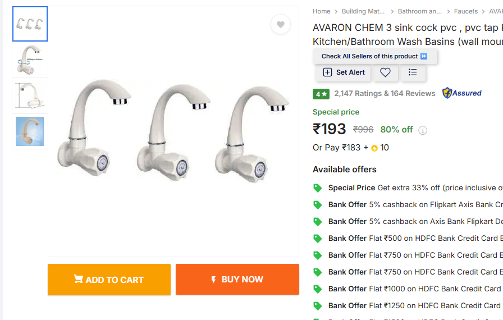The width and height of the screenshot is (503, 320).
Task: Select the fourth blue background thumbnail
Action: [30, 131]
